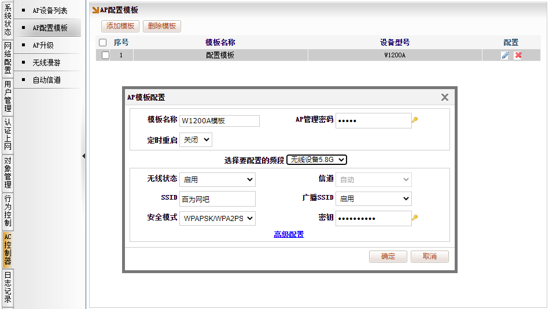Expand the 无线状态 dropdown
Screen dimensions: 549x309
(217, 180)
